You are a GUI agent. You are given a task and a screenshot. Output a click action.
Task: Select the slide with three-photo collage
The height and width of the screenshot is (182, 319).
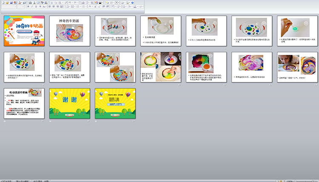(161, 67)
